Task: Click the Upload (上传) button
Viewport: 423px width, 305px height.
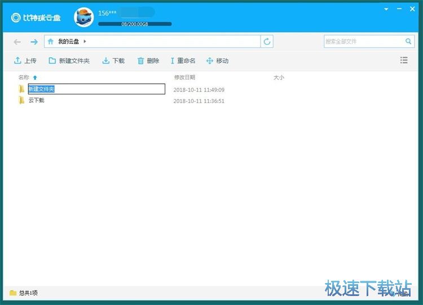Action: (x=25, y=61)
